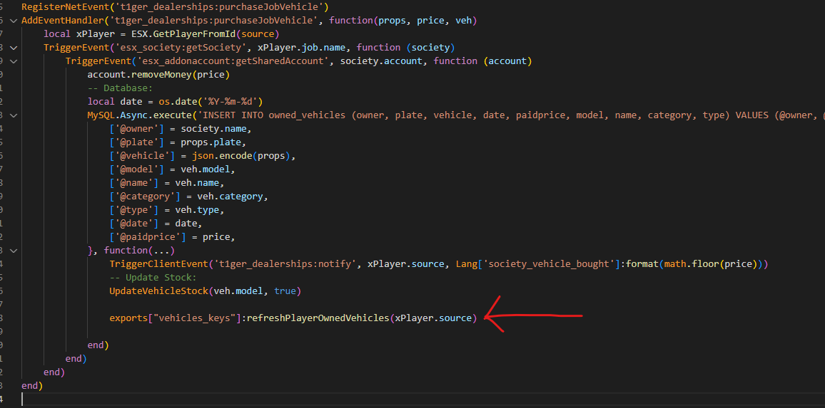Collapse the AddEventHandler code block fold arrow
This screenshot has height=408, width=825.
12,21
